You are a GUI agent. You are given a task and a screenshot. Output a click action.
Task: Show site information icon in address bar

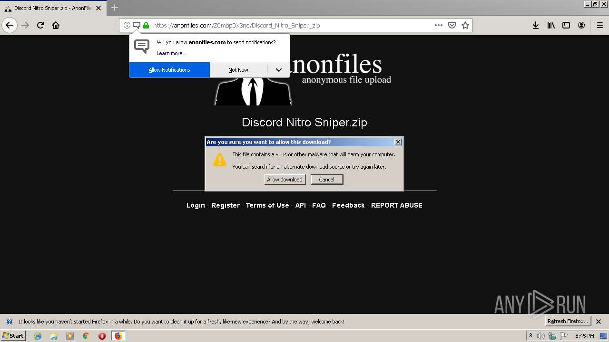[x=127, y=25]
